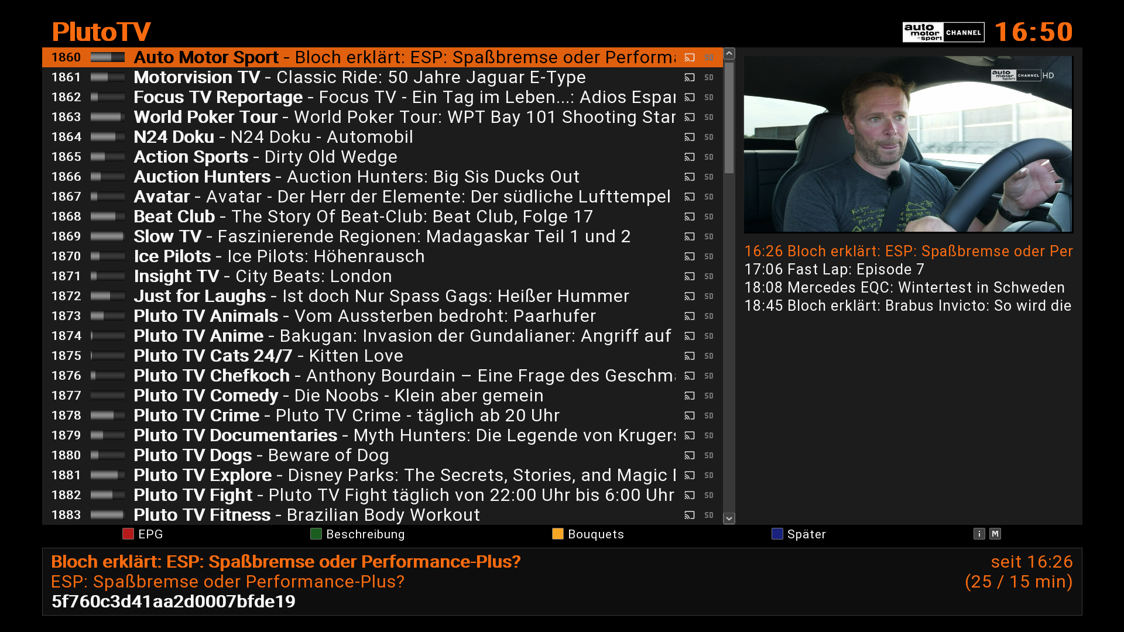Click the stream icon for Motorvision TV
The height and width of the screenshot is (632, 1124).
point(690,77)
